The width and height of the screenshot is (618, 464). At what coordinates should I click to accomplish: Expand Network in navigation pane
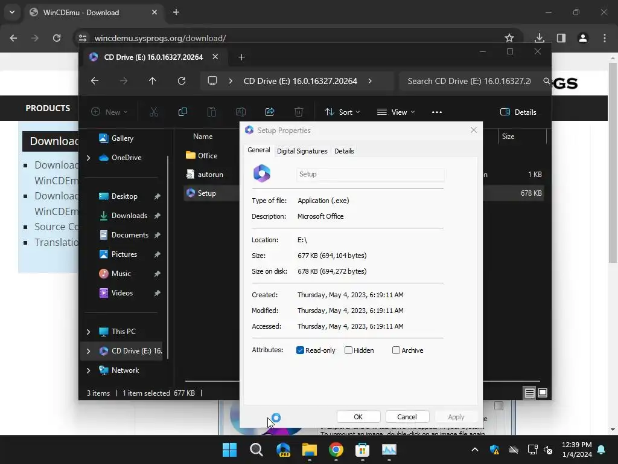point(88,370)
